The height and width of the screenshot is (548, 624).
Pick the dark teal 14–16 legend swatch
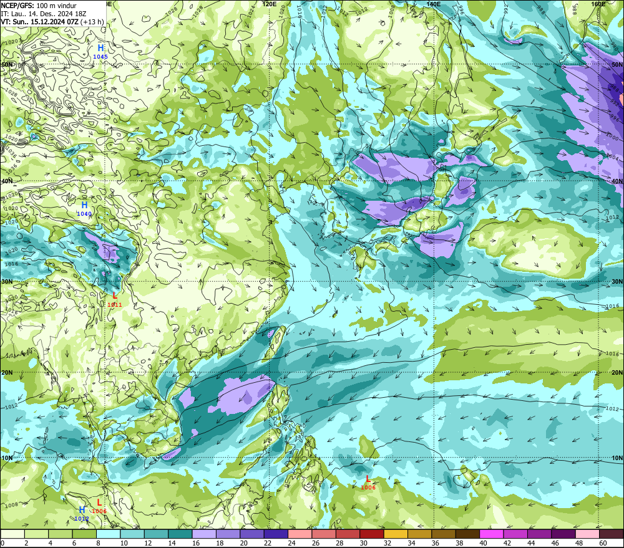coord(180,534)
